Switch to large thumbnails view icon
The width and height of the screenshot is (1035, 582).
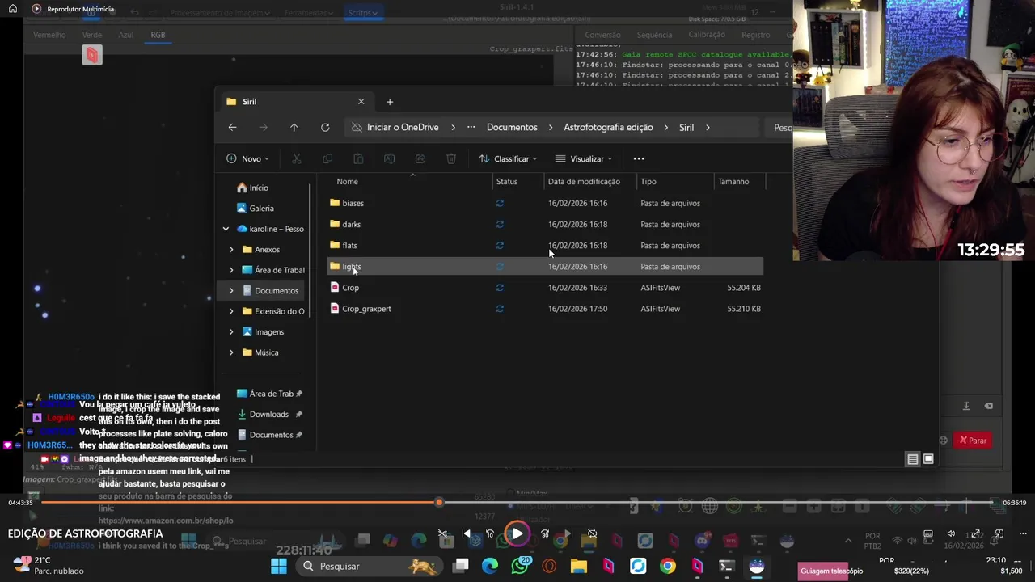tap(928, 459)
